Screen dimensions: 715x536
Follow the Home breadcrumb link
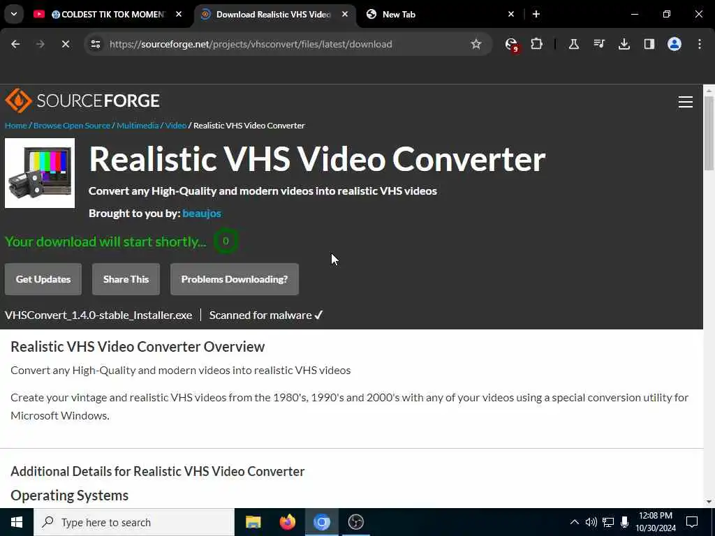pos(16,126)
